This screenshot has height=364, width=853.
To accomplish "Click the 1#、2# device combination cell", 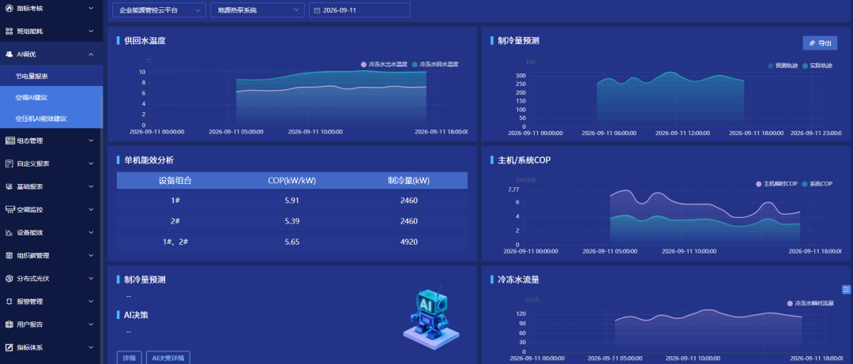I will [x=175, y=242].
